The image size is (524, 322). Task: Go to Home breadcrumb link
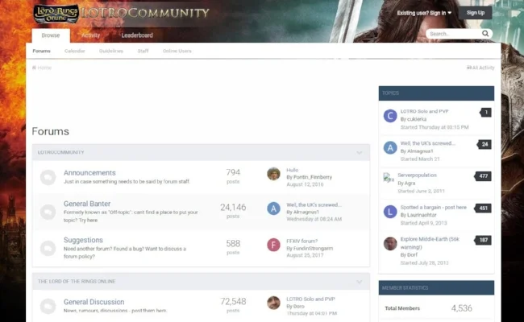pyautogui.click(x=44, y=68)
